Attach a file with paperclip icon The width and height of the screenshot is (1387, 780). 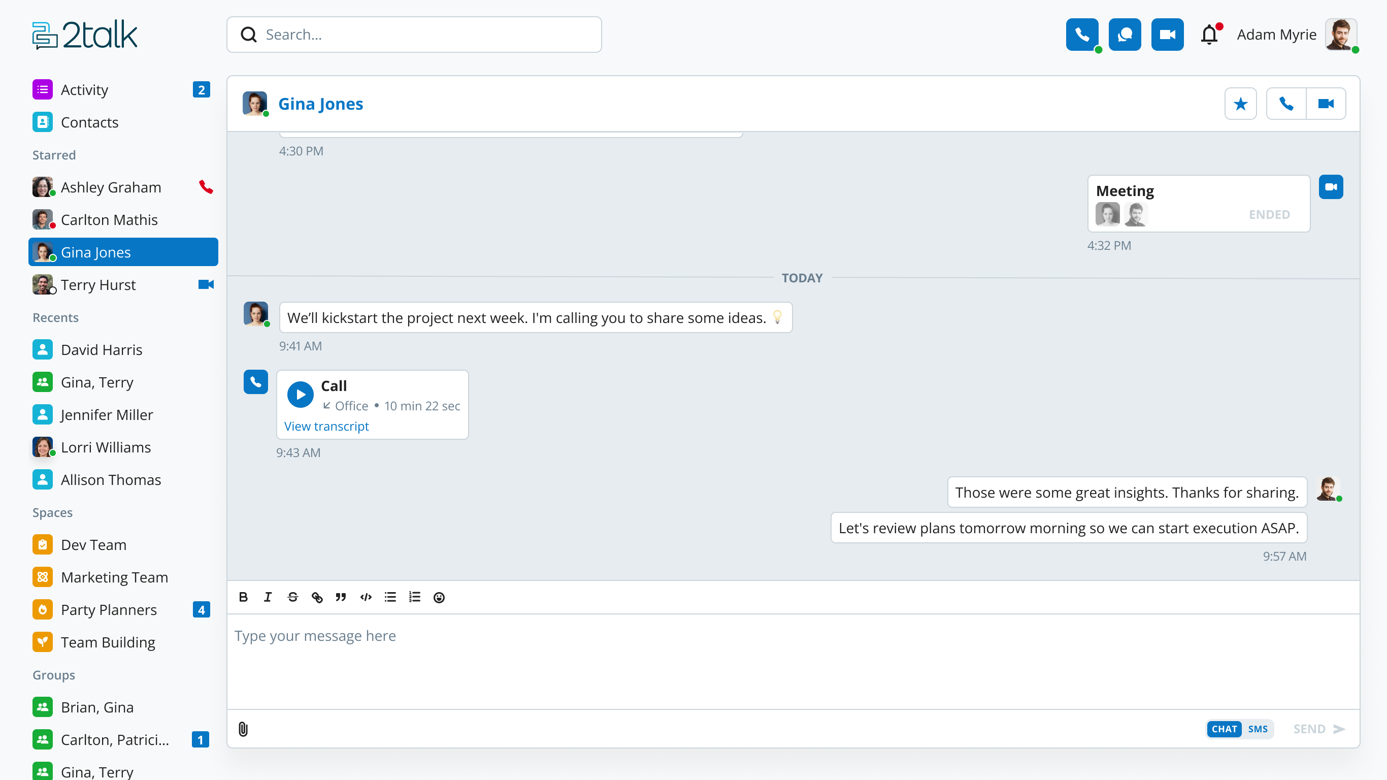[x=243, y=729]
